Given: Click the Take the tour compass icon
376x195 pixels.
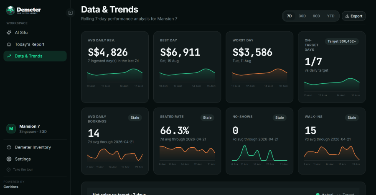Looking at the screenshot, I should click(8, 169).
